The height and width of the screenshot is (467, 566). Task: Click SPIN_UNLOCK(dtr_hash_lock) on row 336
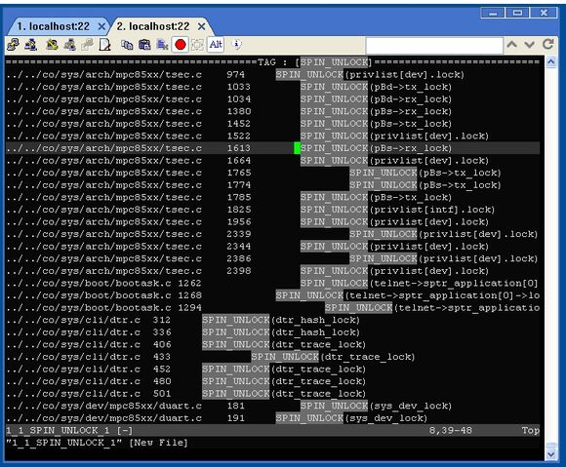[x=281, y=332]
